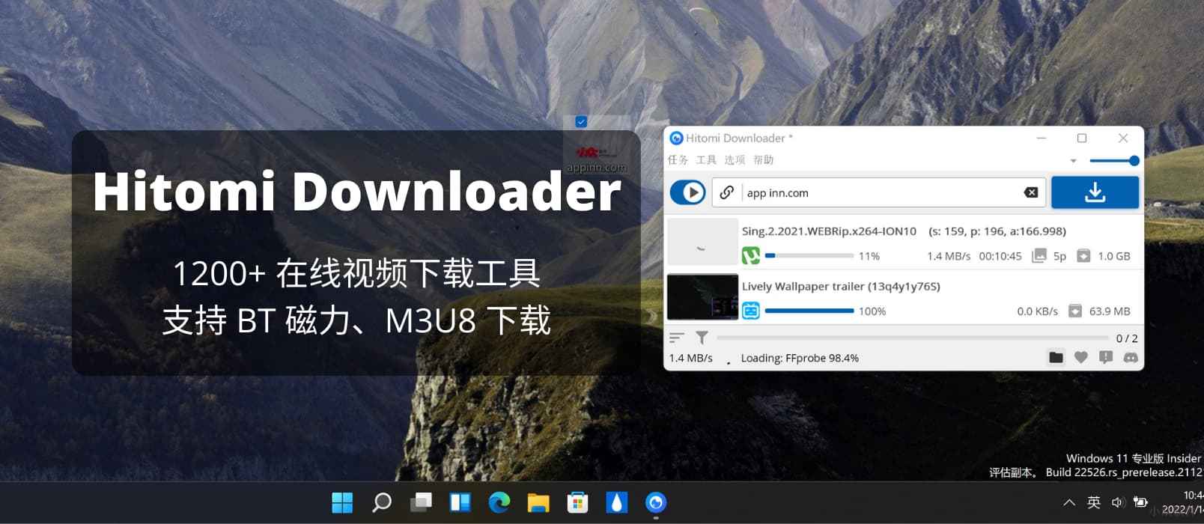Switch the 英 input method indicator
Viewport: 1204px width, 524px height.
1094,502
